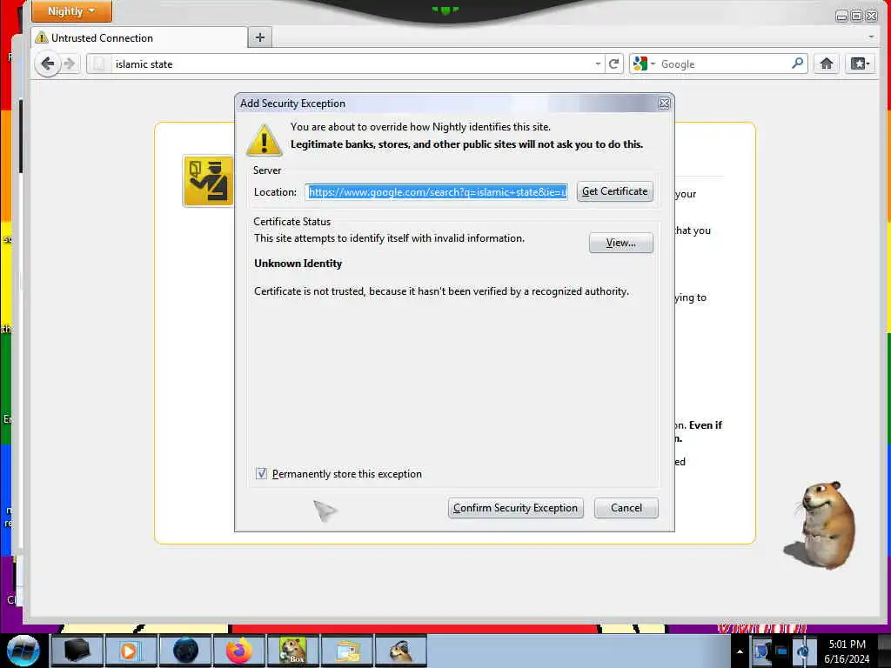Open the address bar history dropdown arrow
This screenshot has height=668, width=891.
(x=598, y=63)
